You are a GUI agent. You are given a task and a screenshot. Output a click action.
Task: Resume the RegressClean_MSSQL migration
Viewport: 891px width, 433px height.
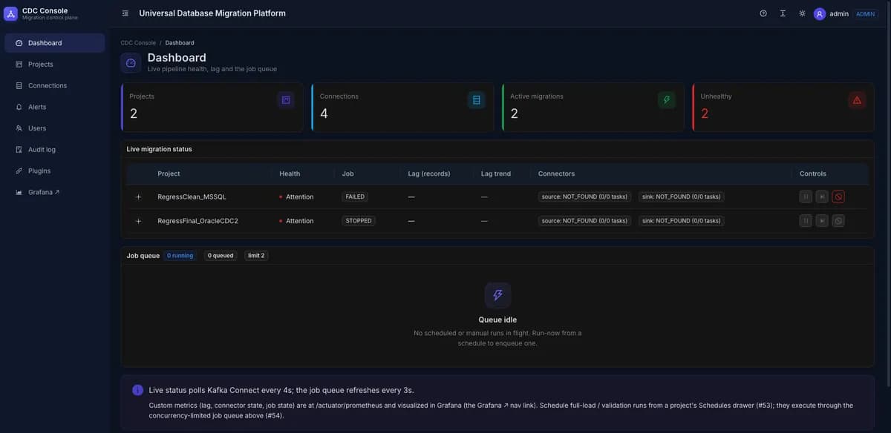(822, 197)
